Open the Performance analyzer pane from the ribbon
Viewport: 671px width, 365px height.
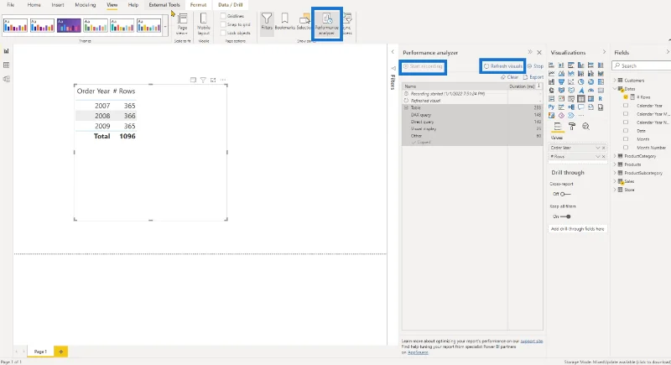click(326, 23)
